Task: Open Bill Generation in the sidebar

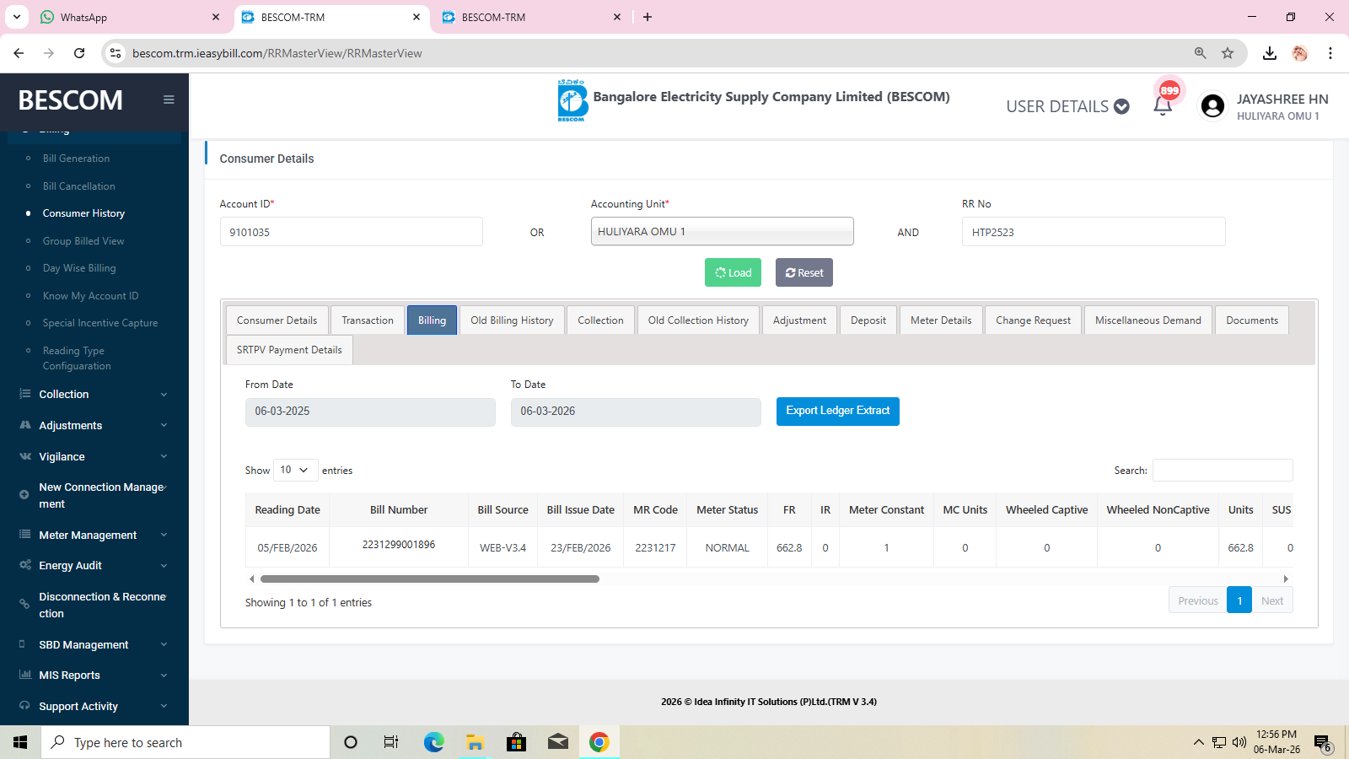Action: point(76,159)
